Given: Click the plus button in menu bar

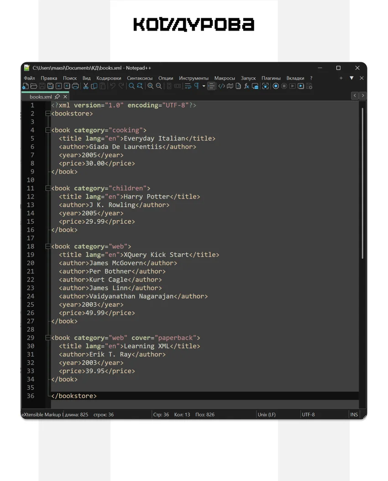Looking at the screenshot, I should tap(341, 78).
